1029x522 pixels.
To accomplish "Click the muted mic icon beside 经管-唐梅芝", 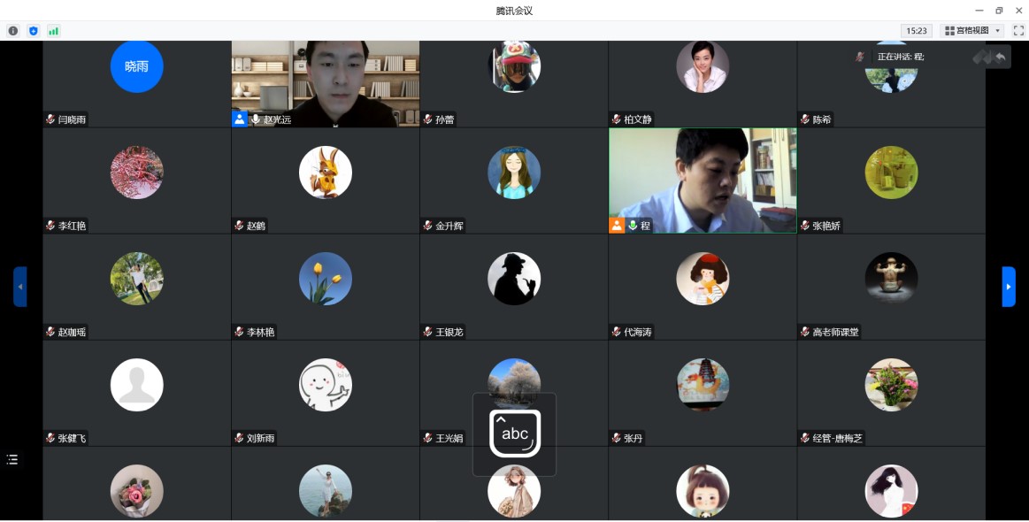I will (805, 439).
